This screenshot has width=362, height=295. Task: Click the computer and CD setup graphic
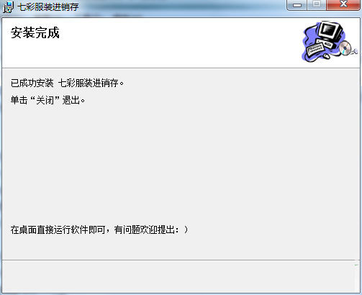[x=330, y=42]
